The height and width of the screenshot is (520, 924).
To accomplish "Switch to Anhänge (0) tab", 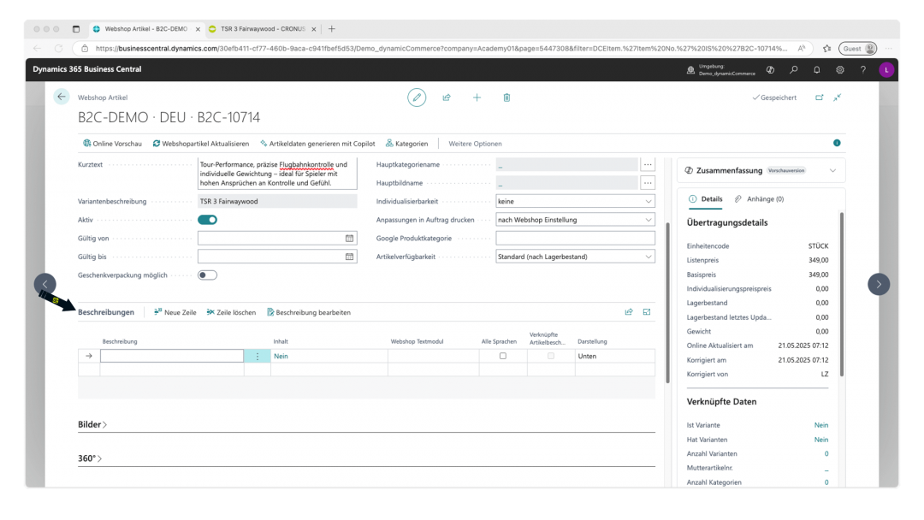I will (x=759, y=199).
